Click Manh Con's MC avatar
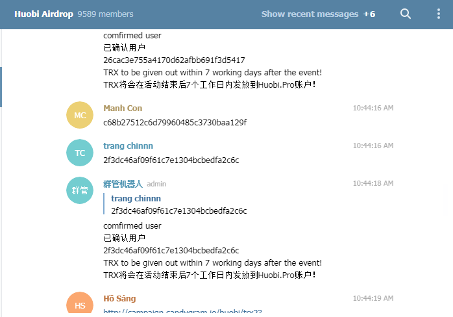The height and width of the screenshot is (317, 453). [80, 115]
